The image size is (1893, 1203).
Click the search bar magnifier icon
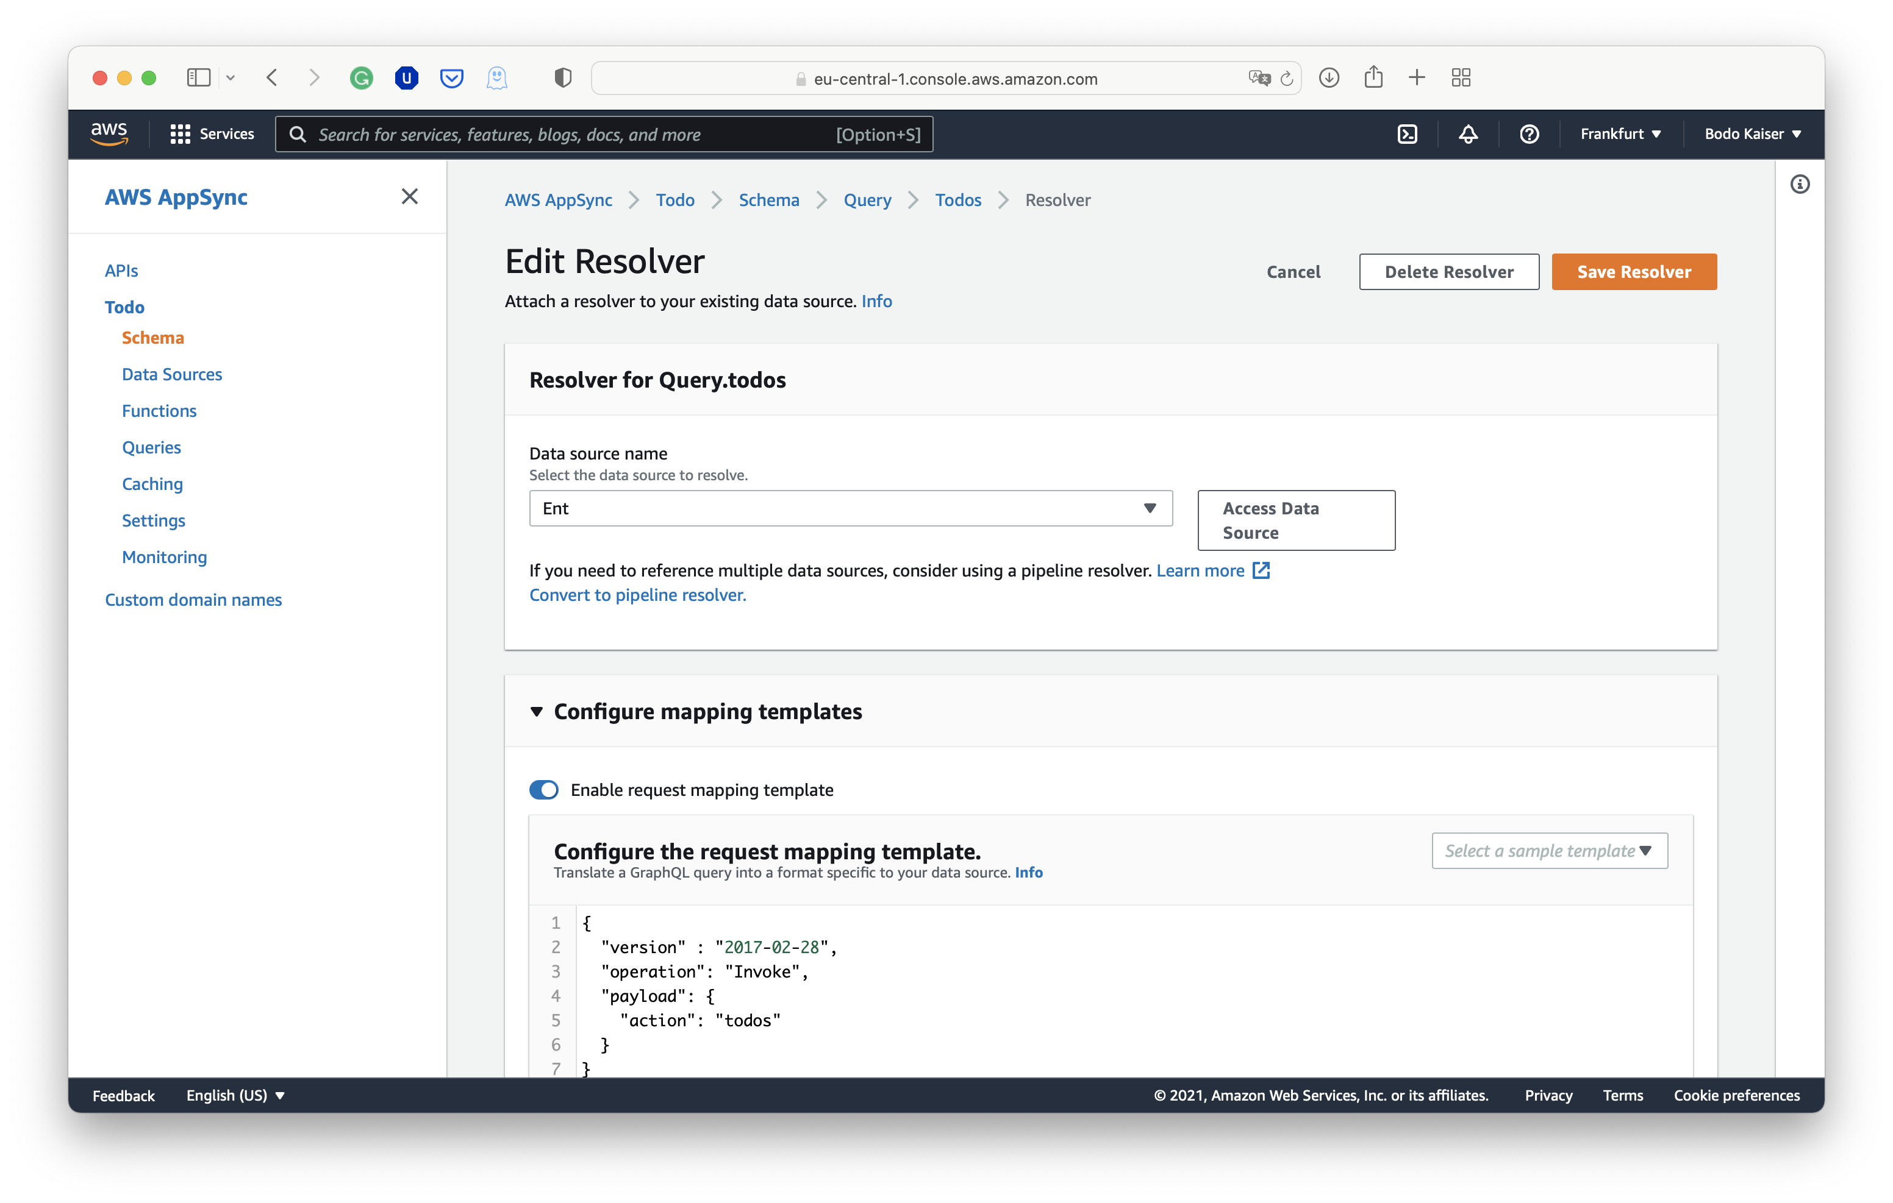tap(299, 133)
